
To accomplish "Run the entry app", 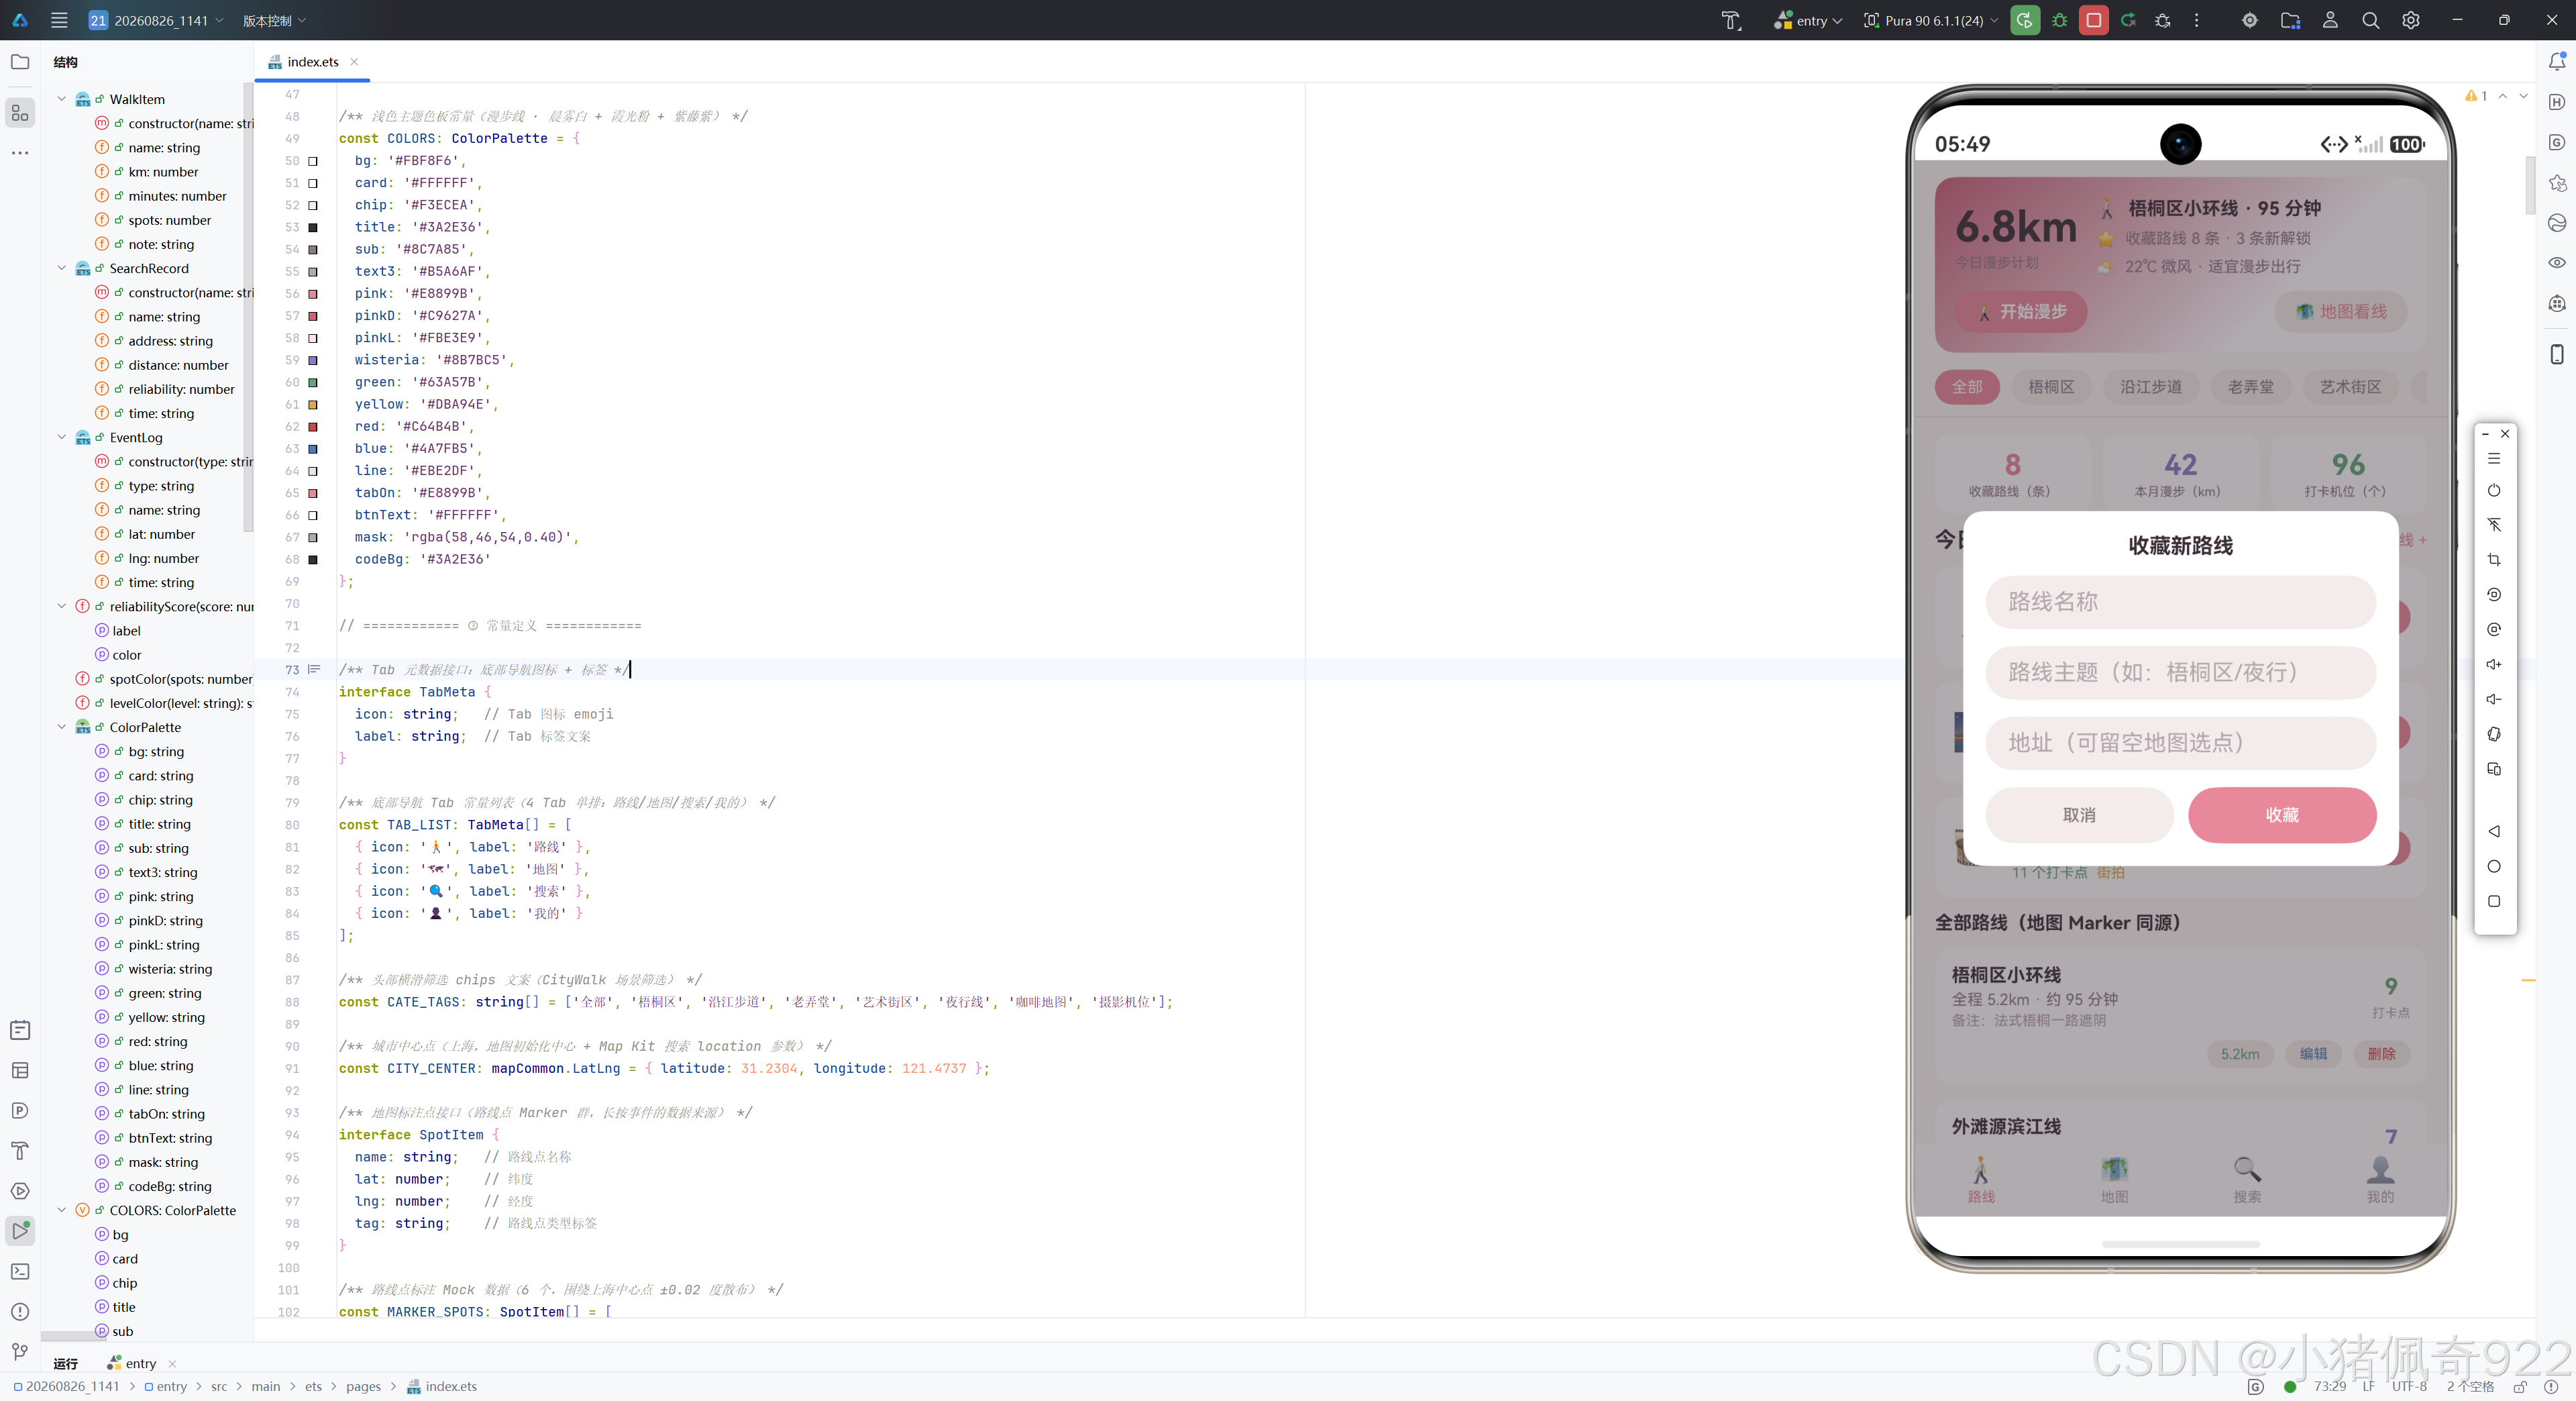I will click(x=2025, y=20).
